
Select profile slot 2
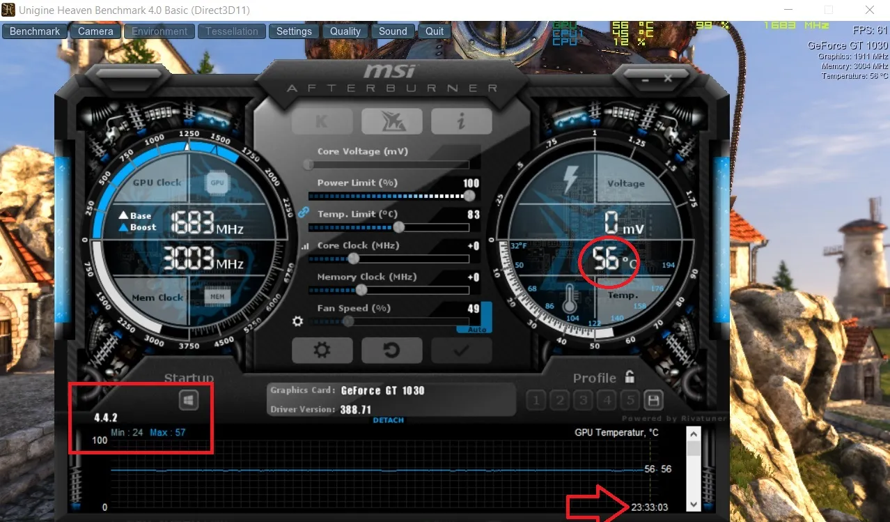559,401
